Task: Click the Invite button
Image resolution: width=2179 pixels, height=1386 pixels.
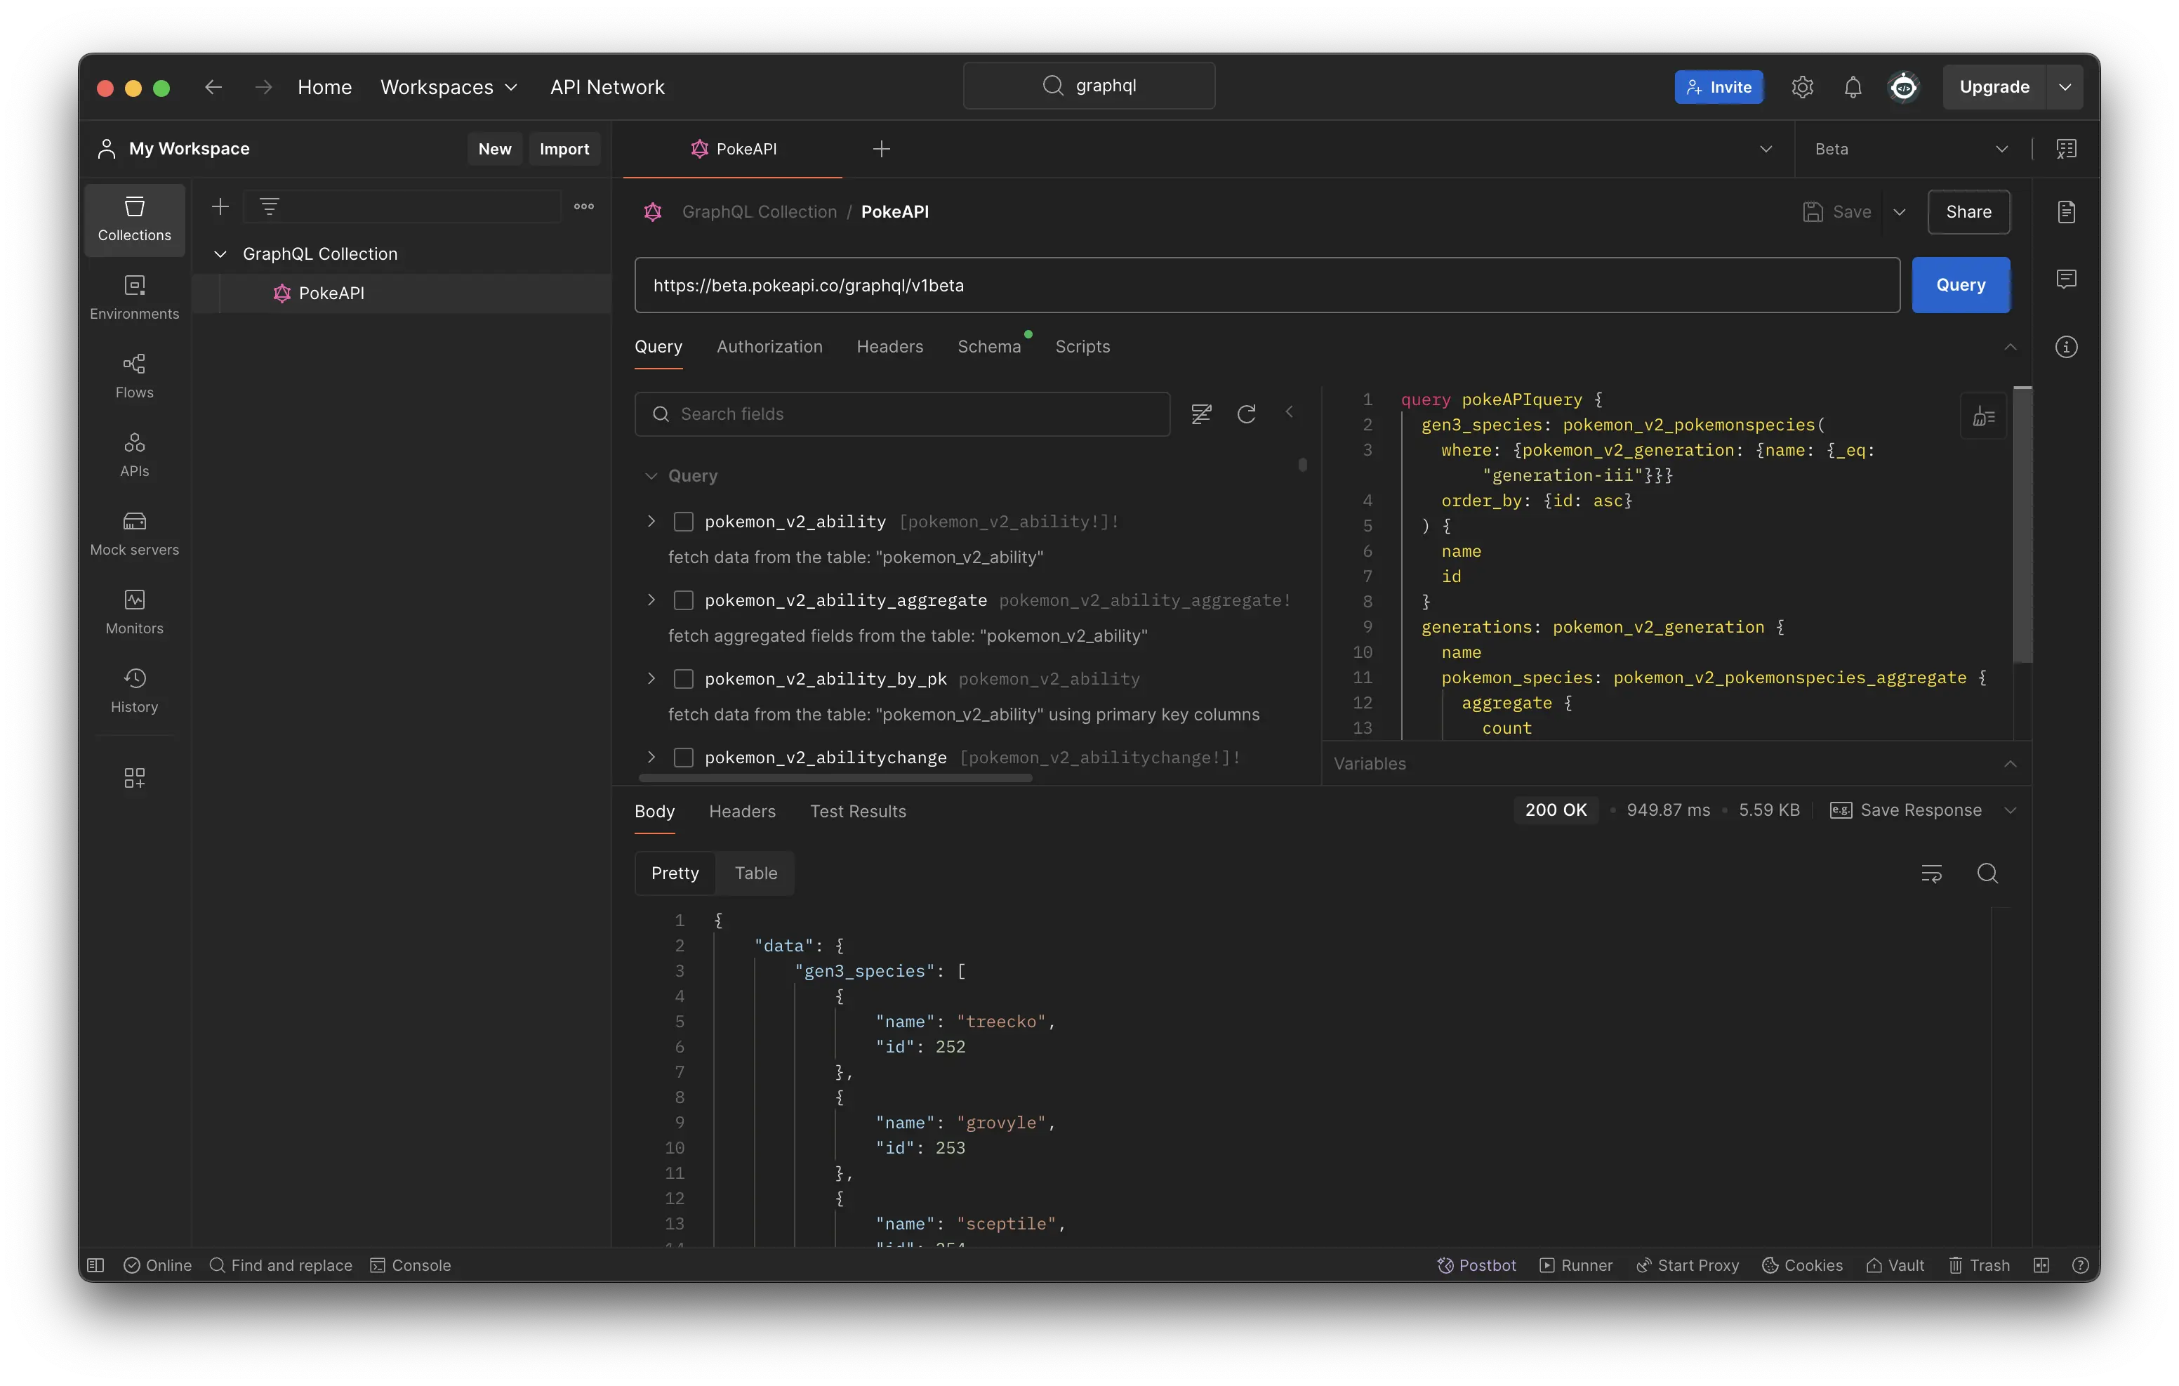Action: pos(1718,87)
